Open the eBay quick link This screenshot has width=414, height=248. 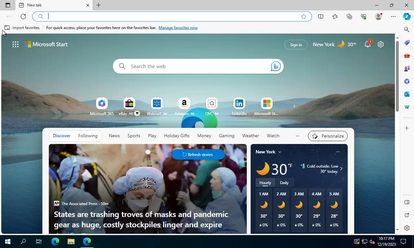(129, 107)
